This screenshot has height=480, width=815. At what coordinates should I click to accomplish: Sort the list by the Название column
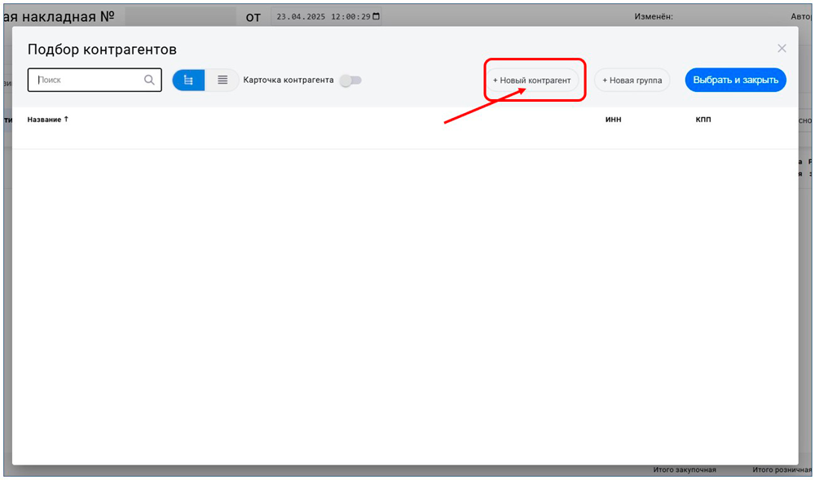tap(44, 120)
